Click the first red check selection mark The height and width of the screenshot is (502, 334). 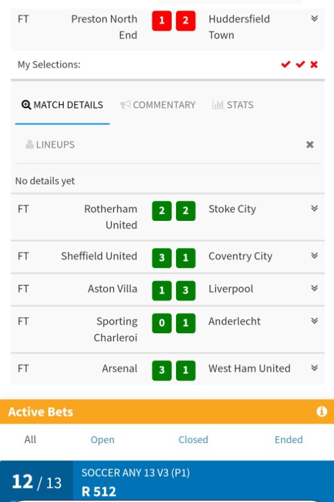pyautogui.click(x=286, y=65)
